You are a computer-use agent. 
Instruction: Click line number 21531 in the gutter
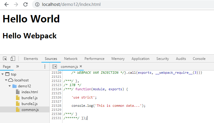pos(56,118)
